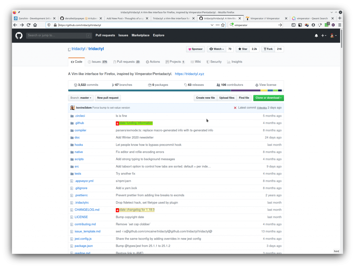The width and height of the screenshot is (355, 268).
Task: Click the Sponsor button
Action: (x=196, y=49)
